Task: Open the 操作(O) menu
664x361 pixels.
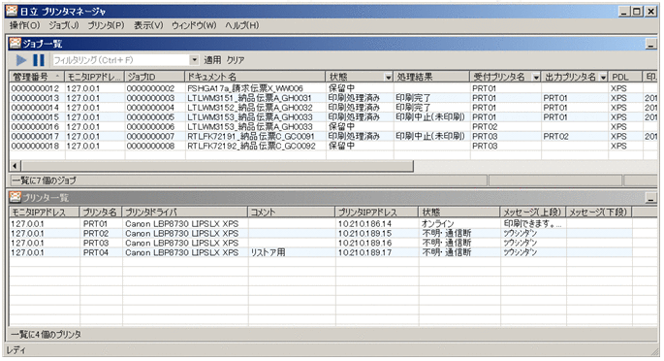Action: (x=24, y=25)
